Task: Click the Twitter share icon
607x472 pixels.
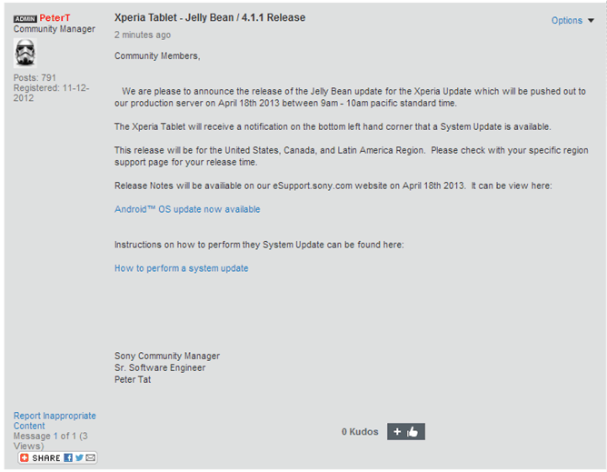Action: tap(80, 457)
